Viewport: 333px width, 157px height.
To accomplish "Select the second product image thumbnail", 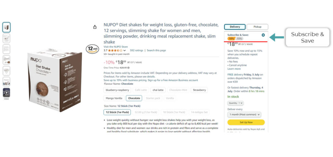I will click(x=6, y=39).
